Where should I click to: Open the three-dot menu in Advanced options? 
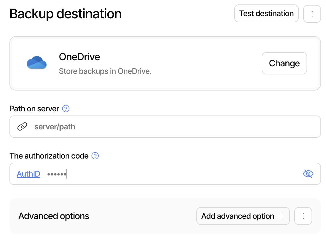coord(303,216)
